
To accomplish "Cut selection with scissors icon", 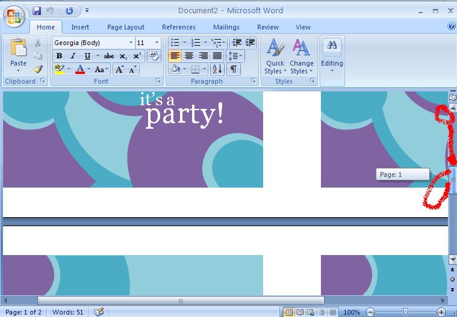I will click(37, 43).
